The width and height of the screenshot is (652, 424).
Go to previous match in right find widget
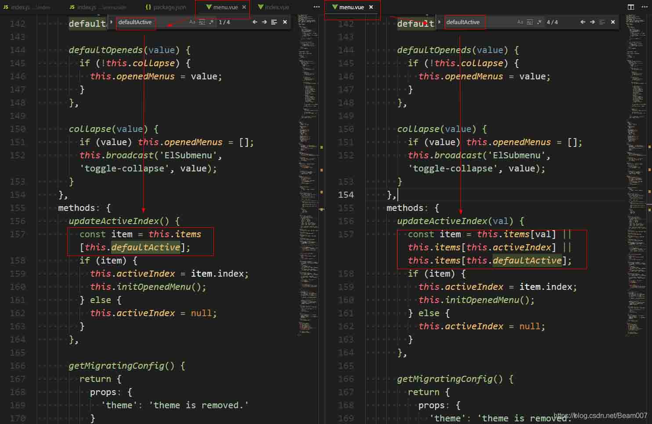pyautogui.click(x=583, y=22)
